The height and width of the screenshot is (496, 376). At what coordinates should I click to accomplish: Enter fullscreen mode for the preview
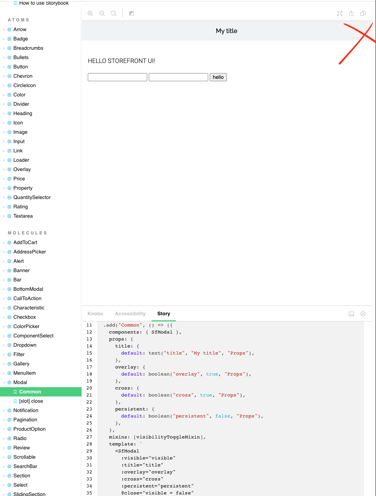click(x=339, y=13)
